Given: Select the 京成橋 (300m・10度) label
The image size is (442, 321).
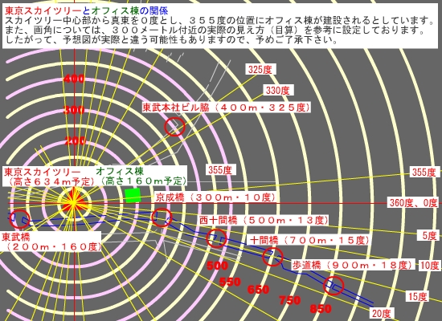Looking at the screenshot, I should tap(216, 197).
